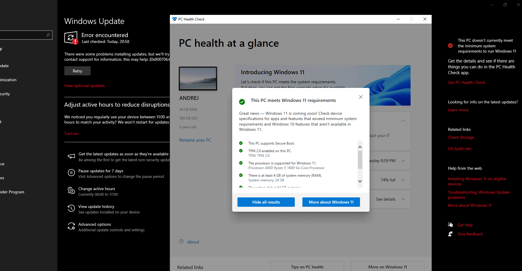The width and height of the screenshot is (522, 271).
Task: Click the megaphone icon for latest updates
Action: point(71,156)
